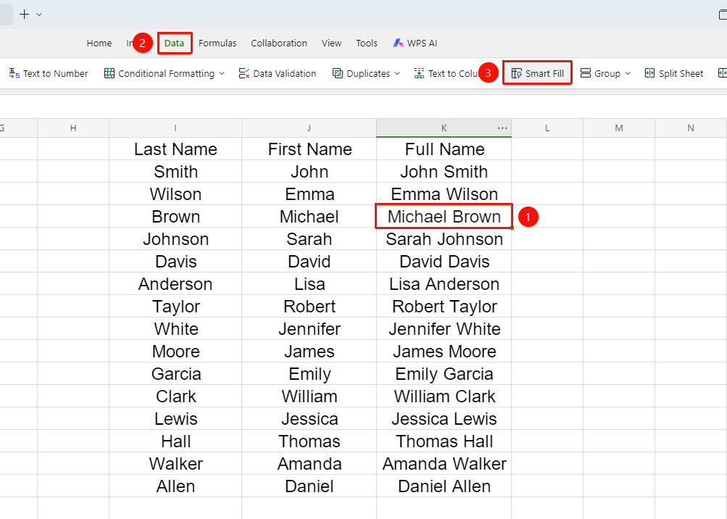Click the Data Validation icon

(x=244, y=73)
